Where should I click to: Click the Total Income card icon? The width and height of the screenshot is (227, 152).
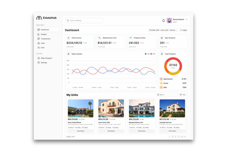pos(68,38)
